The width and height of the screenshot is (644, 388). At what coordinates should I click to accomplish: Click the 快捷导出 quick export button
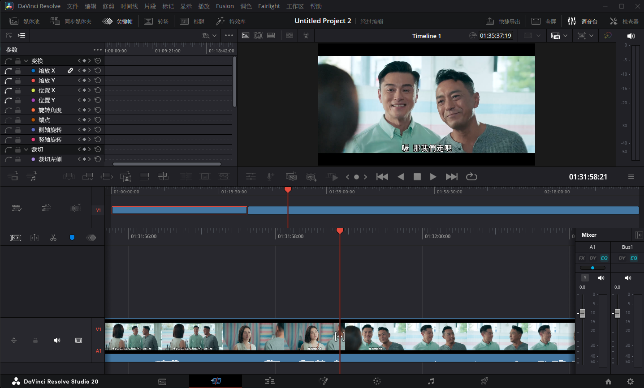click(x=503, y=21)
